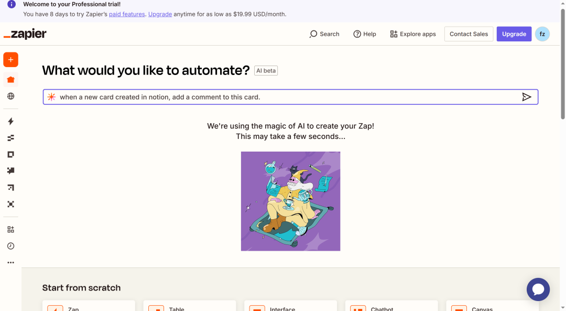Click the three-dots More sidebar icon
Viewport: 566px width, 311px height.
coord(11,263)
